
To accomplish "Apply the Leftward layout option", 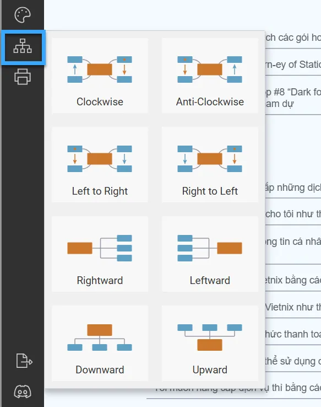I will click(210, 254).
